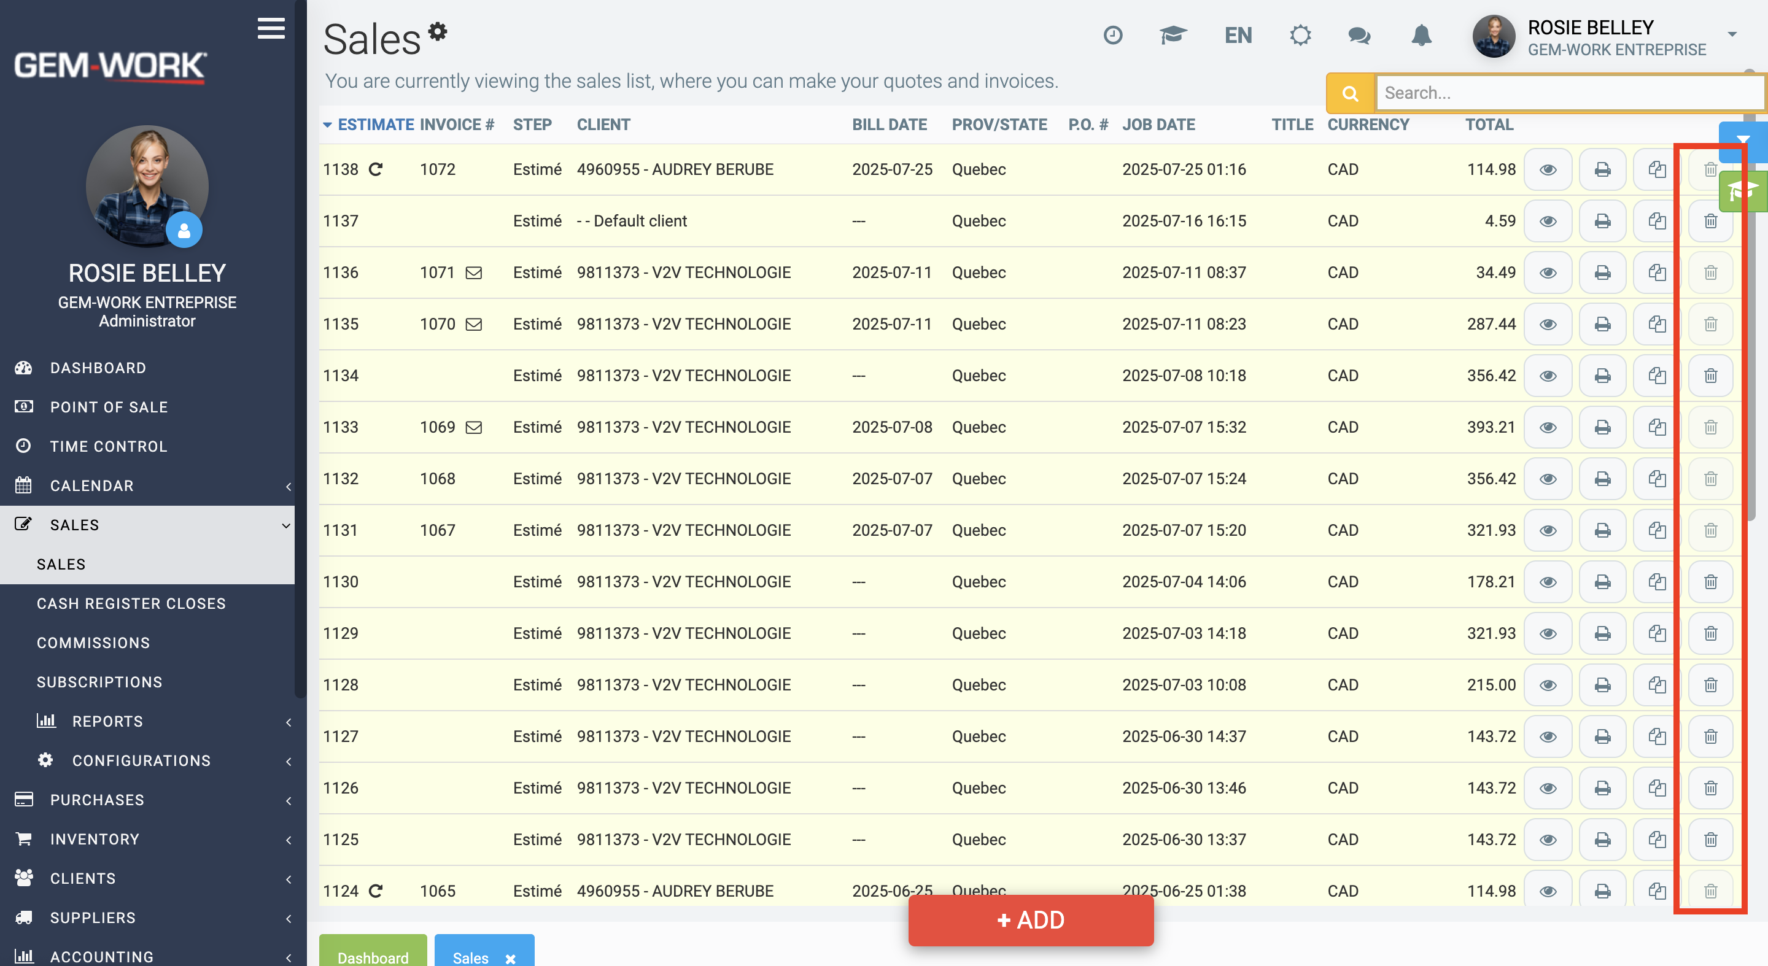The image size is (1768, 966).
Task: Print estimate 1137
Action: coord(1602,221)
